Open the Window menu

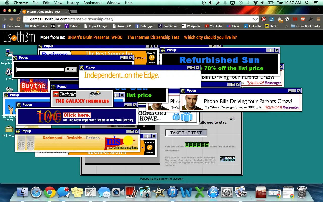tap(114, 3)
